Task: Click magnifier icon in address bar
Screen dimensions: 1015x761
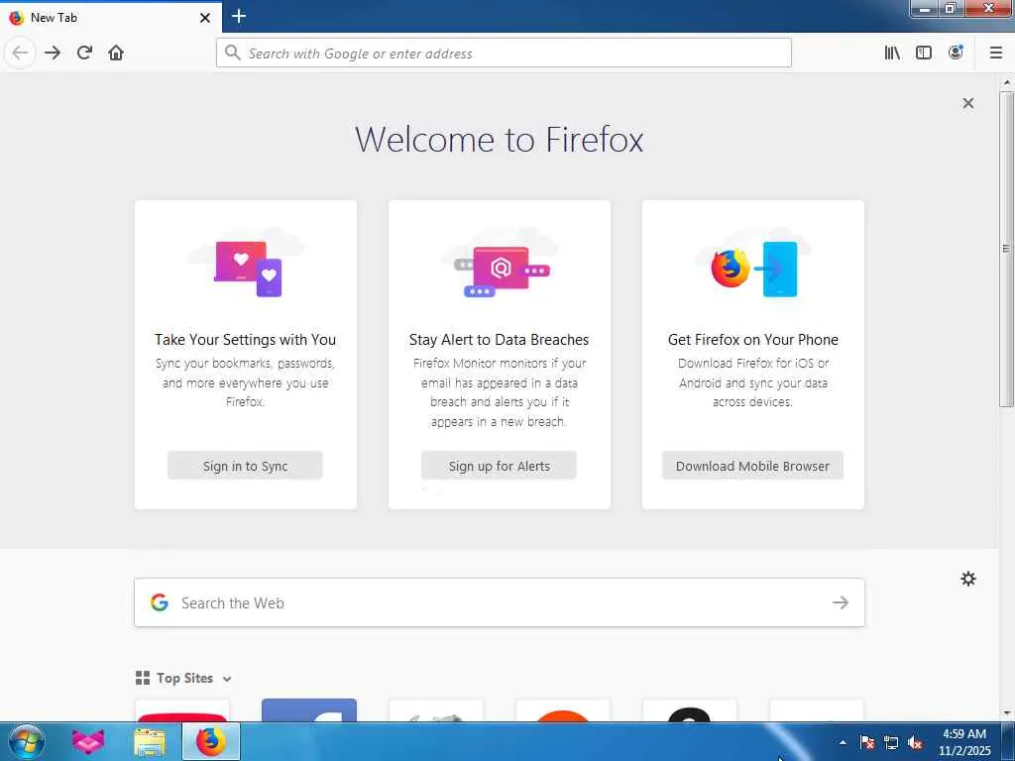Action: click(x=232, y=53)
